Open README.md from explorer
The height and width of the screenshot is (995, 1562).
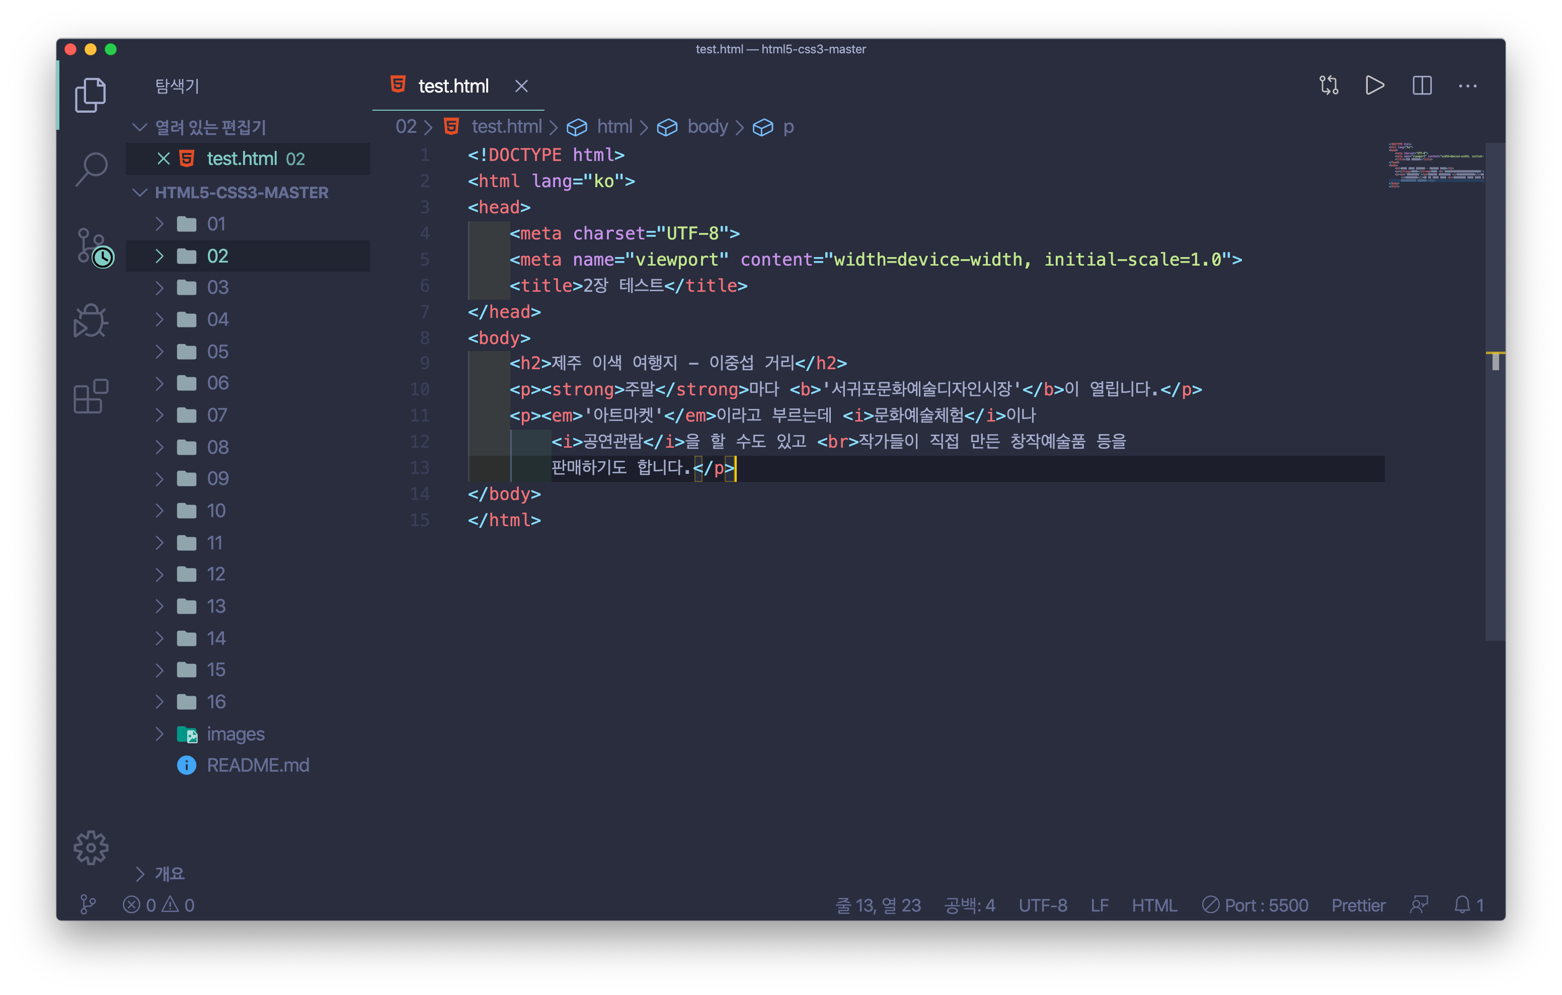258,766
